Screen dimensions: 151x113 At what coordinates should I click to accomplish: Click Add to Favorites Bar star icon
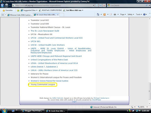coord(18,10)
